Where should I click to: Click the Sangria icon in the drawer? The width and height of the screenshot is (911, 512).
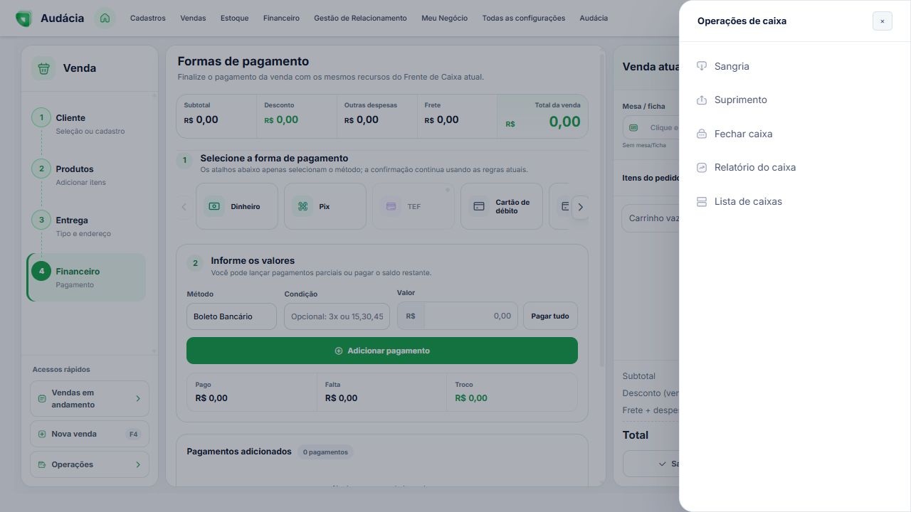point(702,66)
